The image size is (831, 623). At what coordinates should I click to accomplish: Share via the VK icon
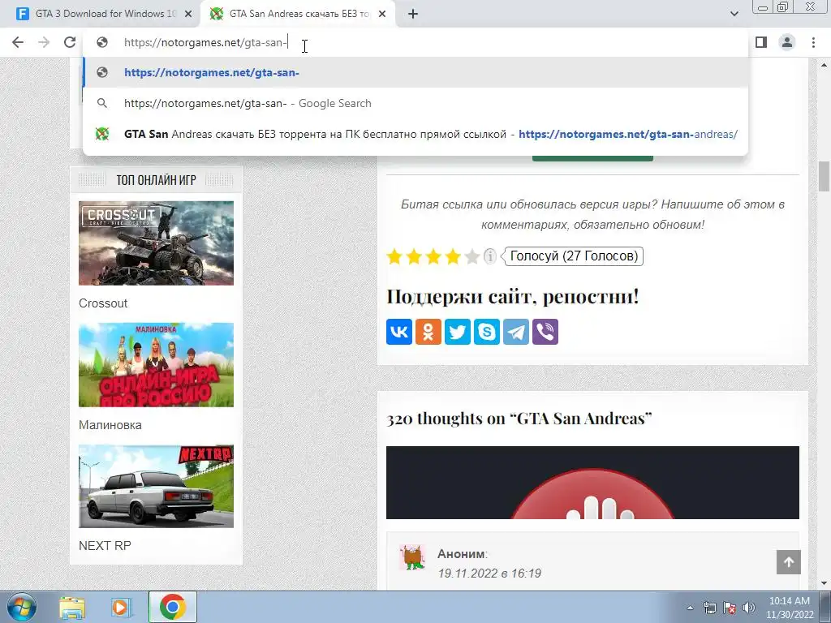click(x=399, y=332)
